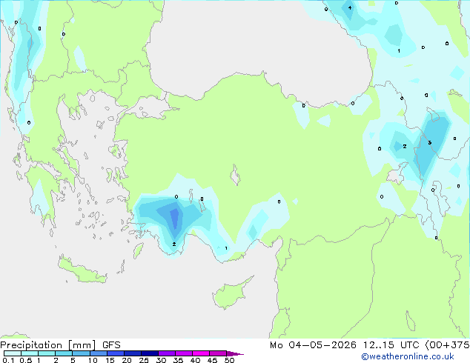The width and height of the screenshot is (470, 363).
Task: Select the '12..15 UTC' time label
Action: tap(391, 345)
